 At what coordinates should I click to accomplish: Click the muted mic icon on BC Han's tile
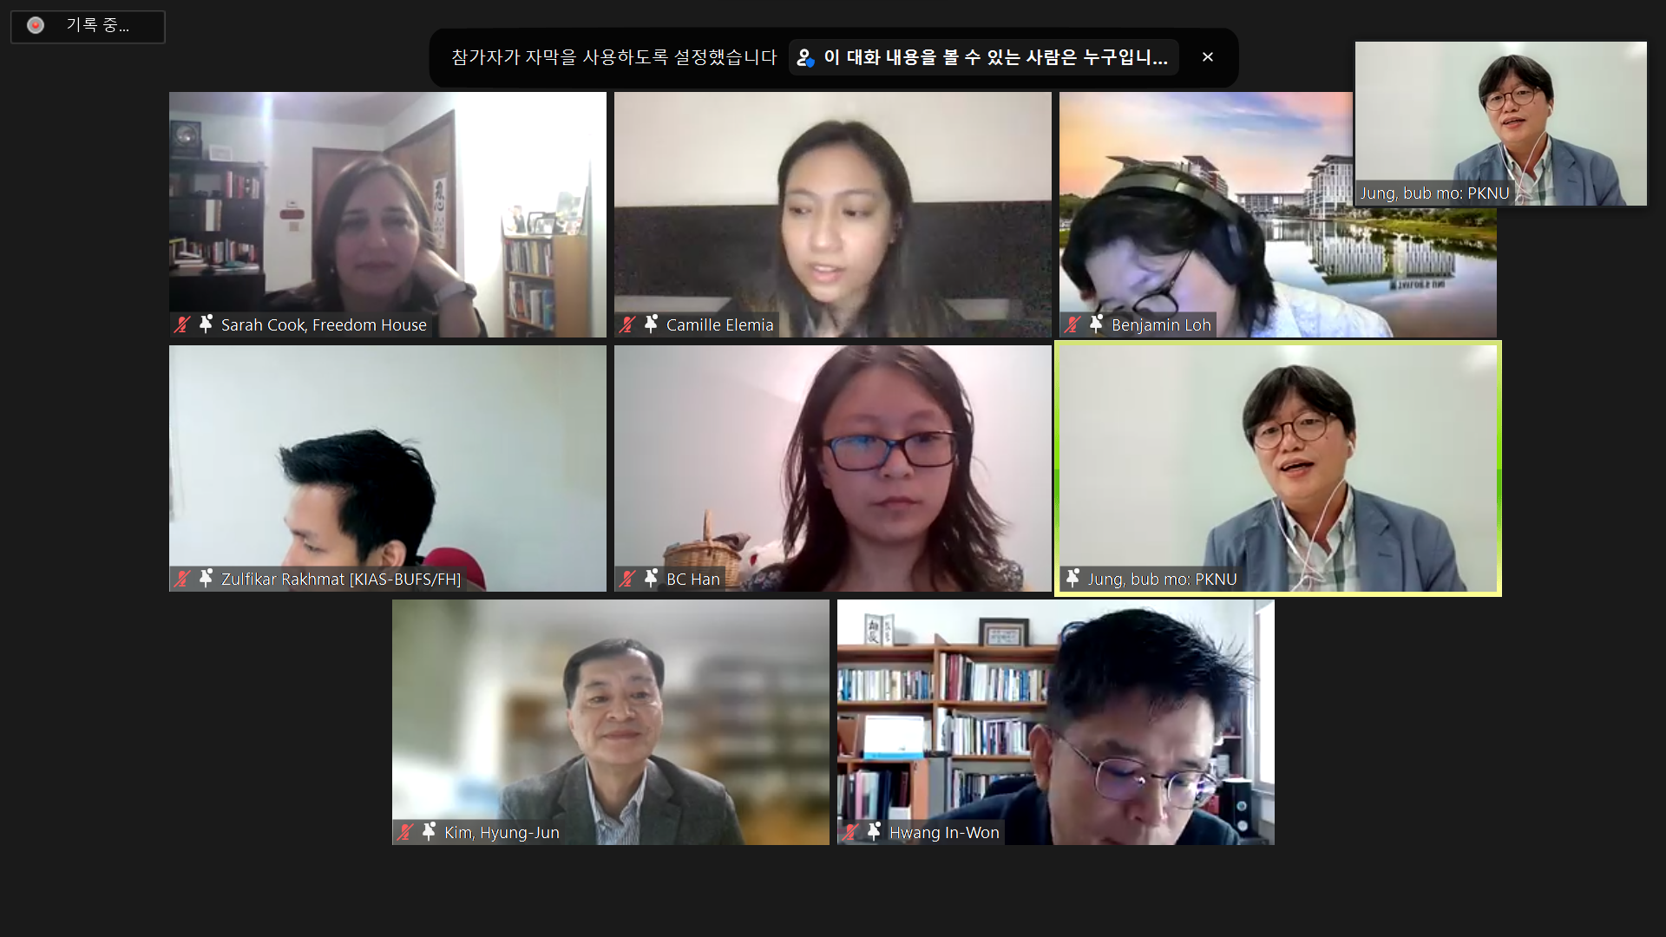click(627, 579)
